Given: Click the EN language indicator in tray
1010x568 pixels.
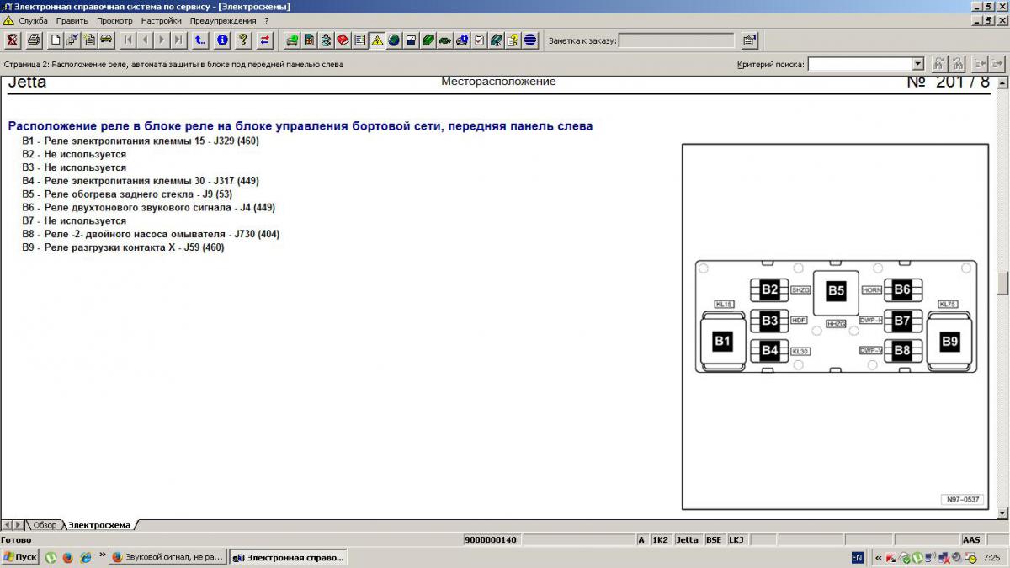Looking at the screenshot, I should [x=857, y=557].
